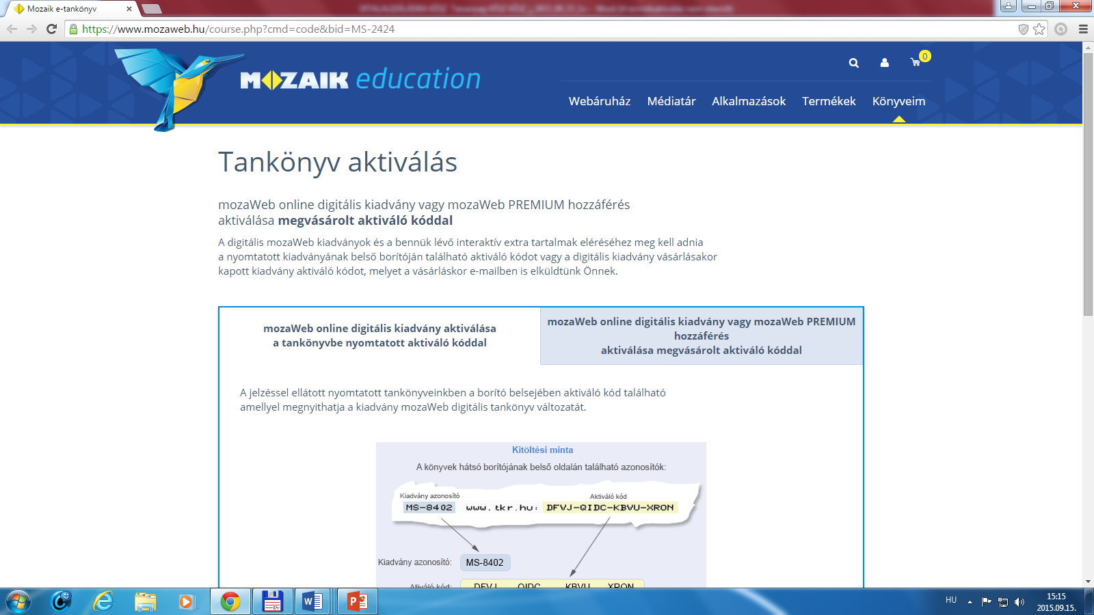This screenshot has width=1094, height=615.
Task: Switch to Word on the taskbar
Action: click(x=314, y=601)
